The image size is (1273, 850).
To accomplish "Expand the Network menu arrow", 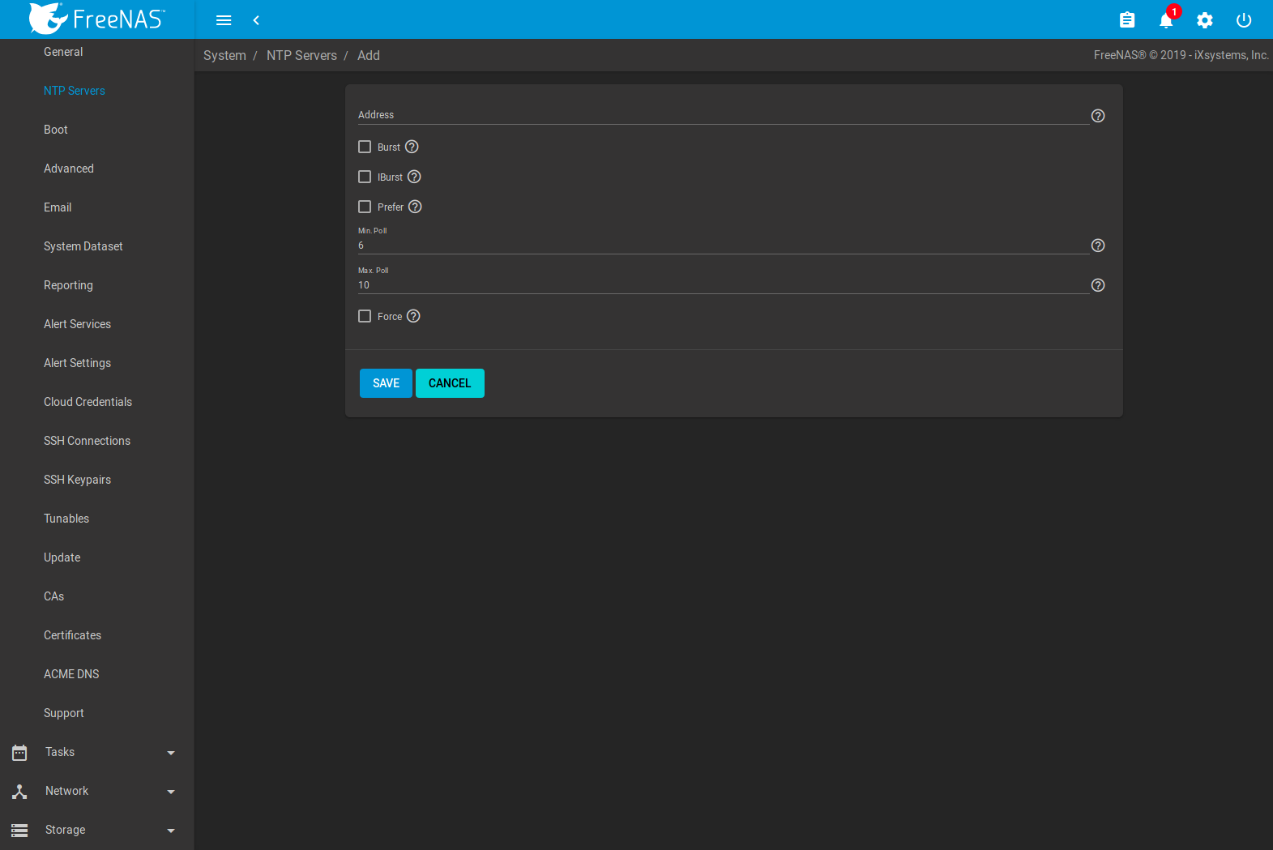I will click(171, 792).
